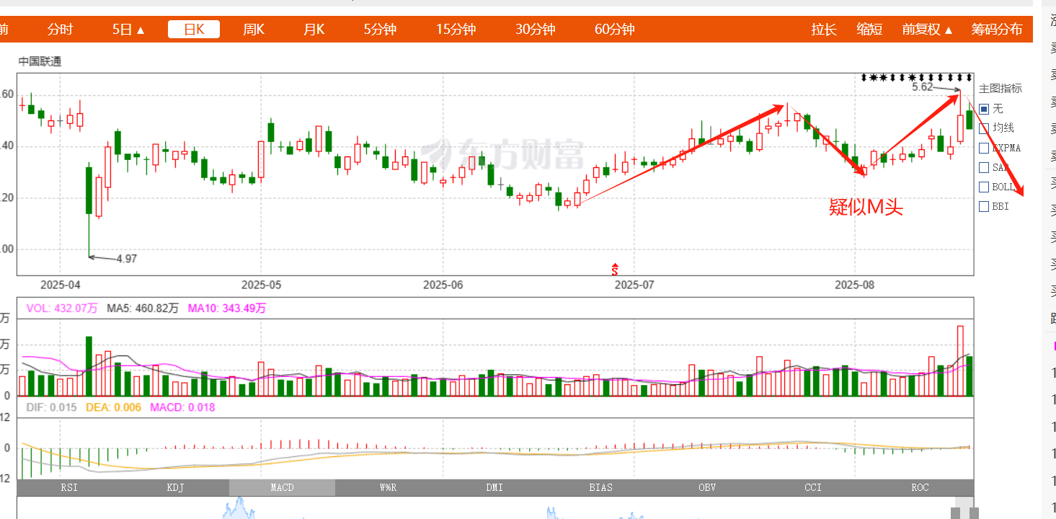Open the 5日 chart option
Image resolution: width=1056 pixels, height=519 pixels.
point(128,30)
